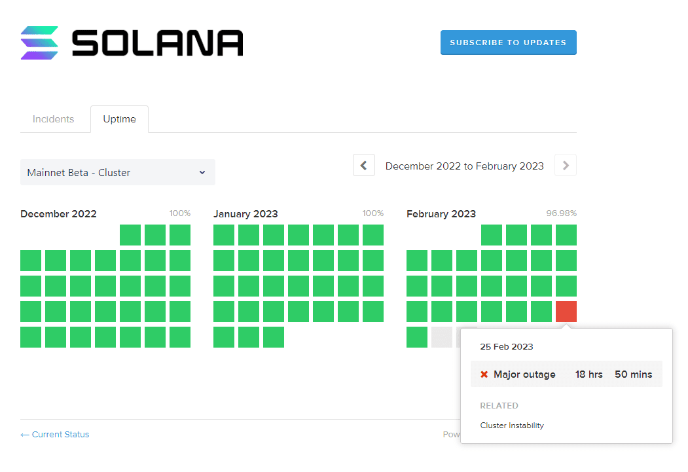Click the gray no-data square in February
The width and height of the screenshot is (688, 472).
point(442,337)
